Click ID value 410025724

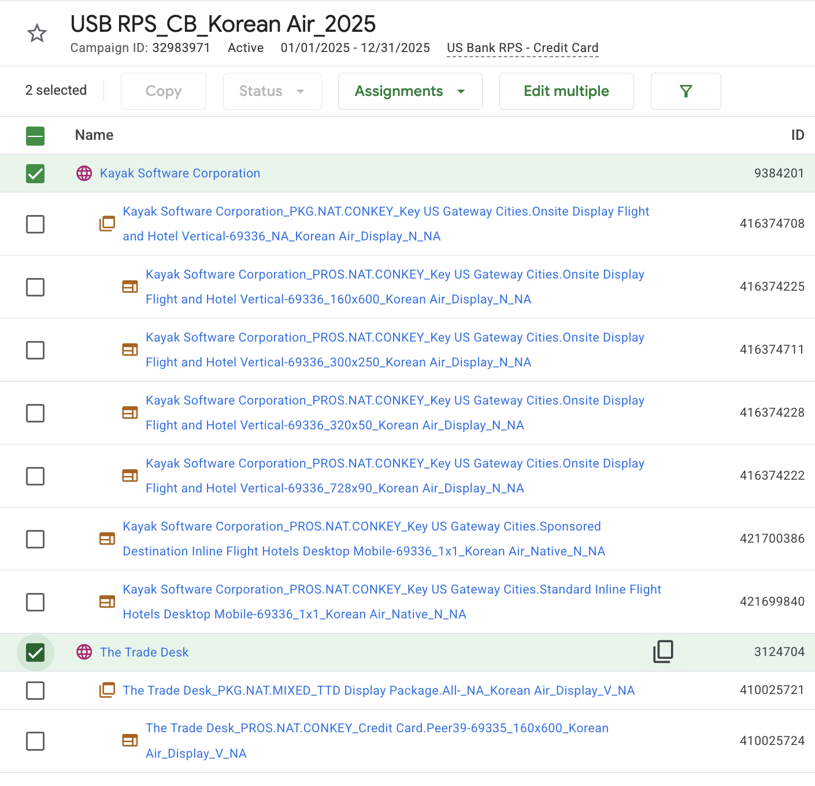coord(772,741)
